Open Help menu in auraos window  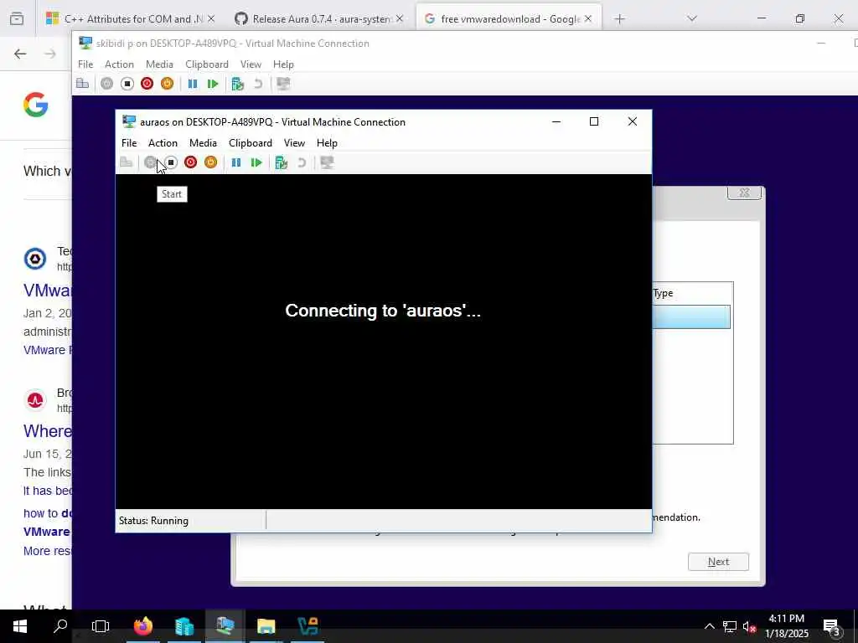tap(328, 142)
